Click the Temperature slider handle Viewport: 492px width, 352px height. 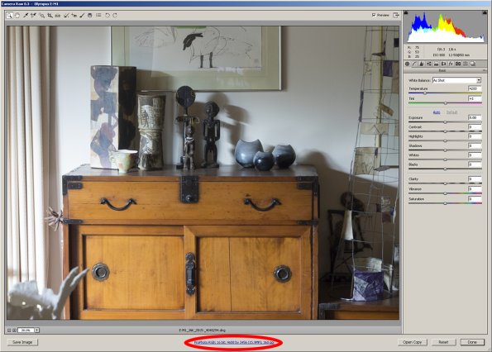[425, 93]
